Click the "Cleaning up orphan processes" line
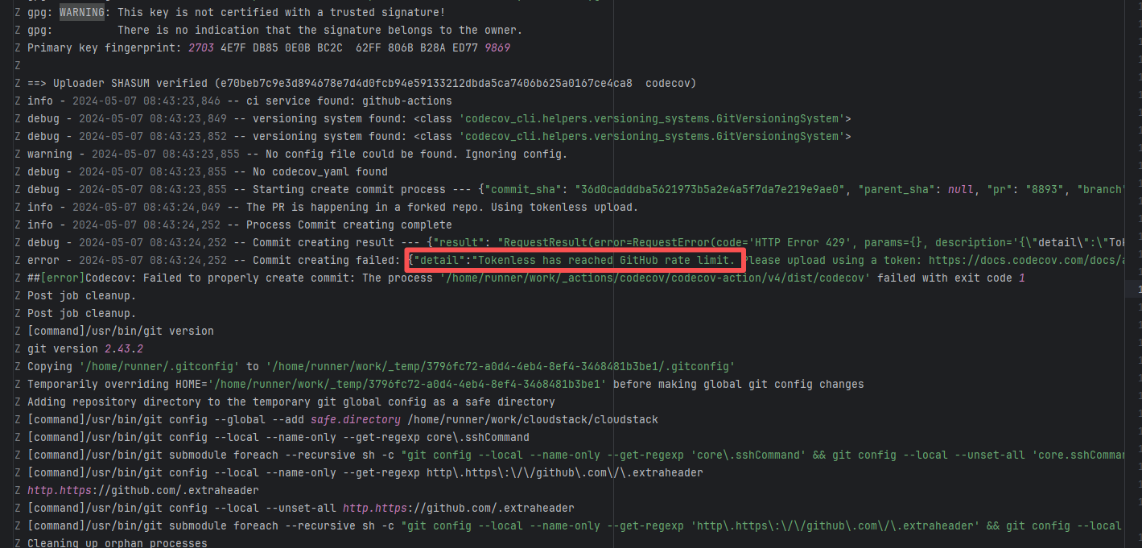 point(117,543)
